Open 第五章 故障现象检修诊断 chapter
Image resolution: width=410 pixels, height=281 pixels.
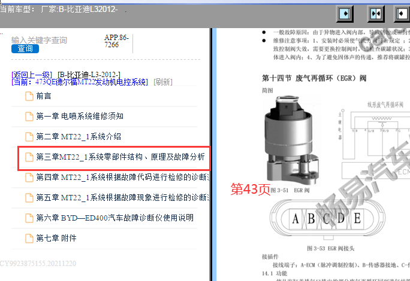tap(123, 198)
